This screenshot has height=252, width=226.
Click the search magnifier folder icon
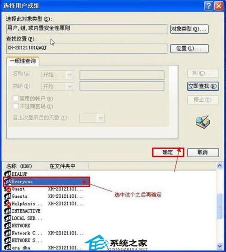click(x=202, y=122)
